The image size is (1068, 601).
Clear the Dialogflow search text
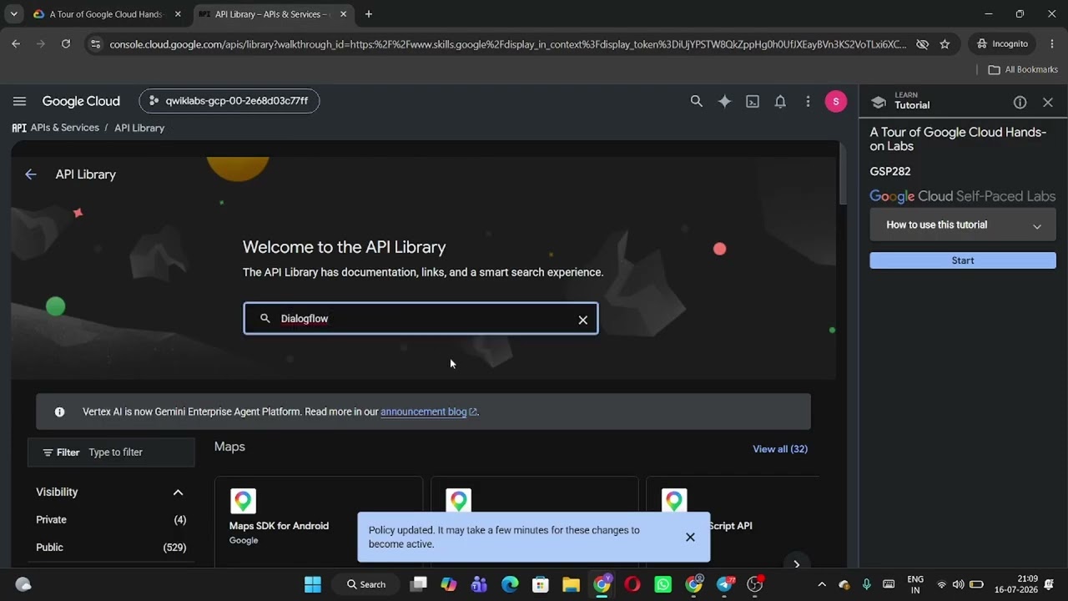pos(583,319)
